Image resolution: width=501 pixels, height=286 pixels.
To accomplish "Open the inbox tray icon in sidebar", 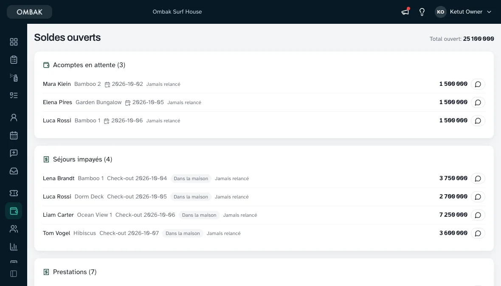I will coord(14,171).
